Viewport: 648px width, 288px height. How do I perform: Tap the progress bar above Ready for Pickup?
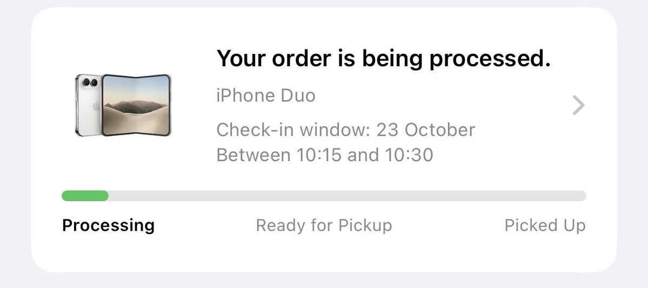click(324, 196)
